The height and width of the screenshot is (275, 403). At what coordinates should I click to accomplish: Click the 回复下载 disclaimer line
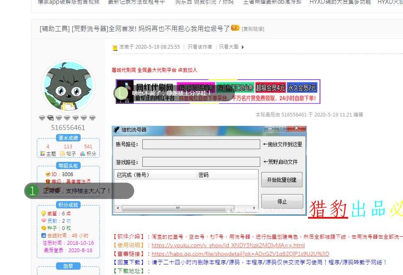pos(249,262)
